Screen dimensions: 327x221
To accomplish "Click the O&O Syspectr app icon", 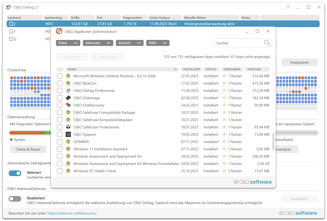I will coord(68,134).
